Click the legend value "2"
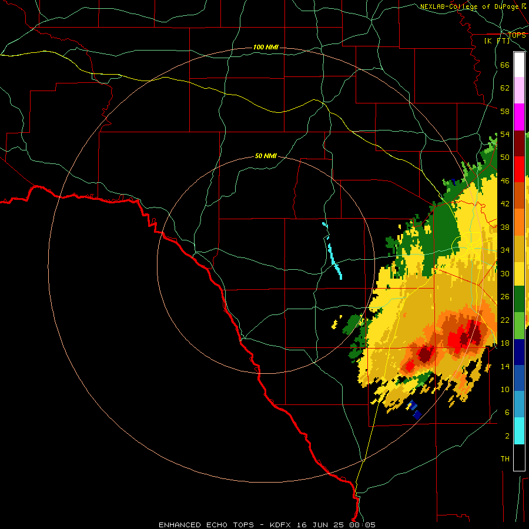 coord(507,436)
